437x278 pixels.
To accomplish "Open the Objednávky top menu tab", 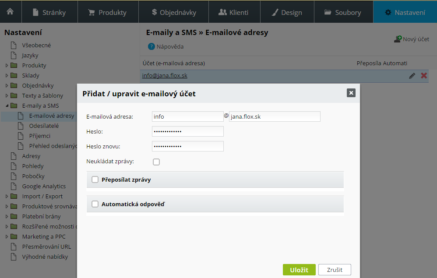I will 173,12.
